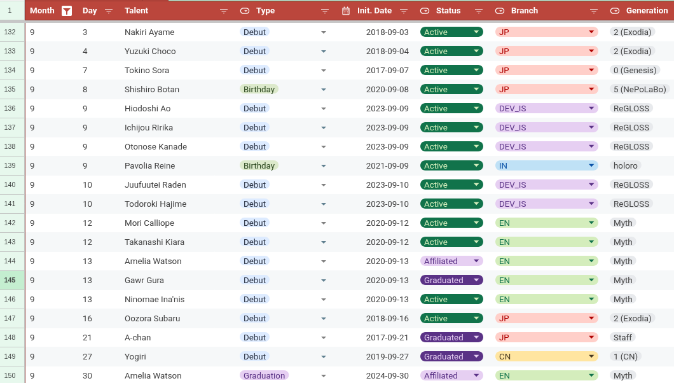674x383 pixels.
Task: Click the Talent column header label
Action: tap(137, 11)
